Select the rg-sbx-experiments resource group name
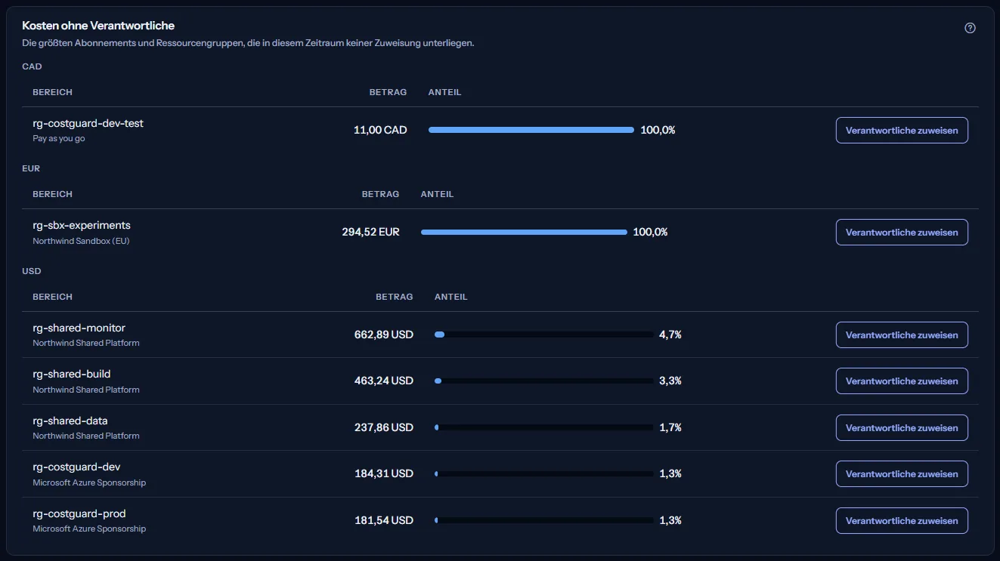 (x=82, y=225)
